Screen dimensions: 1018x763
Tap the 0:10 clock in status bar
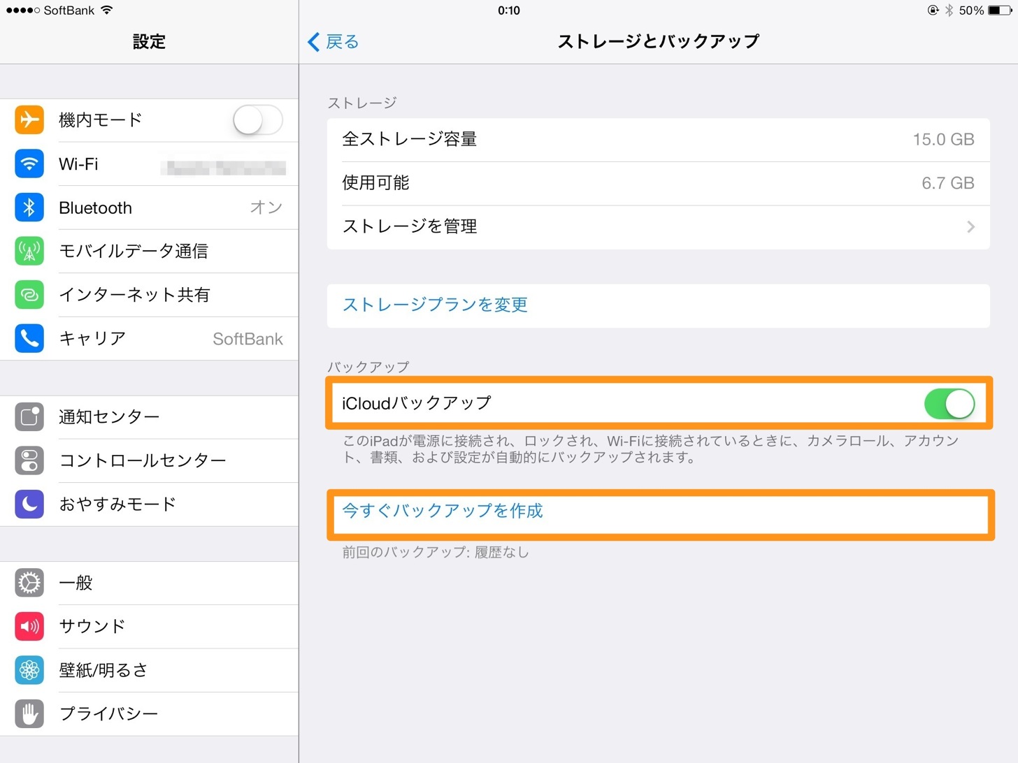pos(509,10)
